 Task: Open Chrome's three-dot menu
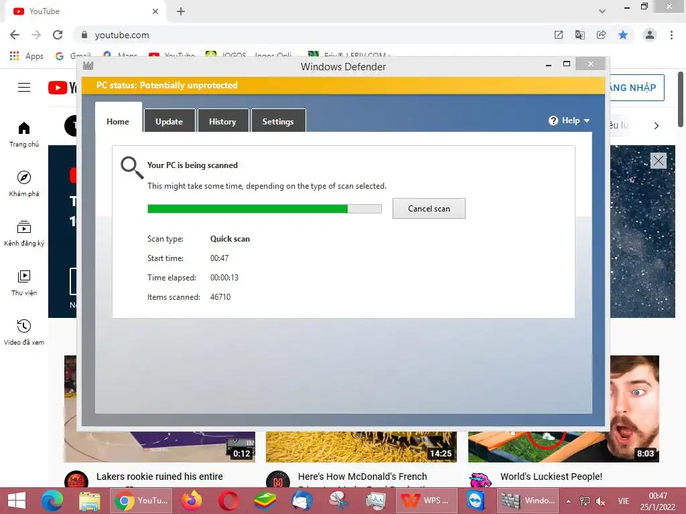click(x=671, y=35)
